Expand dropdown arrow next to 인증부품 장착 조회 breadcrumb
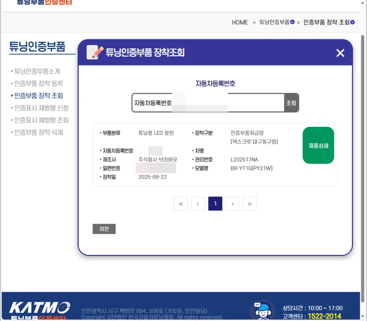This screenshot has width=367, height=321. [352, 22]
